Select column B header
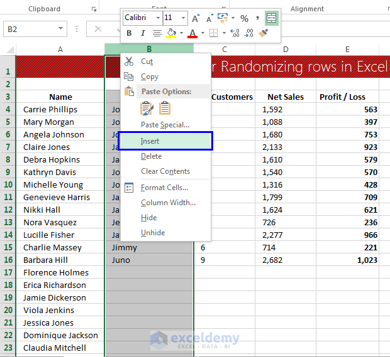 point(149,49)
